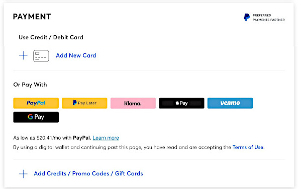Choose the blue Venmo button
298x189 pixels.
tap(230, 103)
